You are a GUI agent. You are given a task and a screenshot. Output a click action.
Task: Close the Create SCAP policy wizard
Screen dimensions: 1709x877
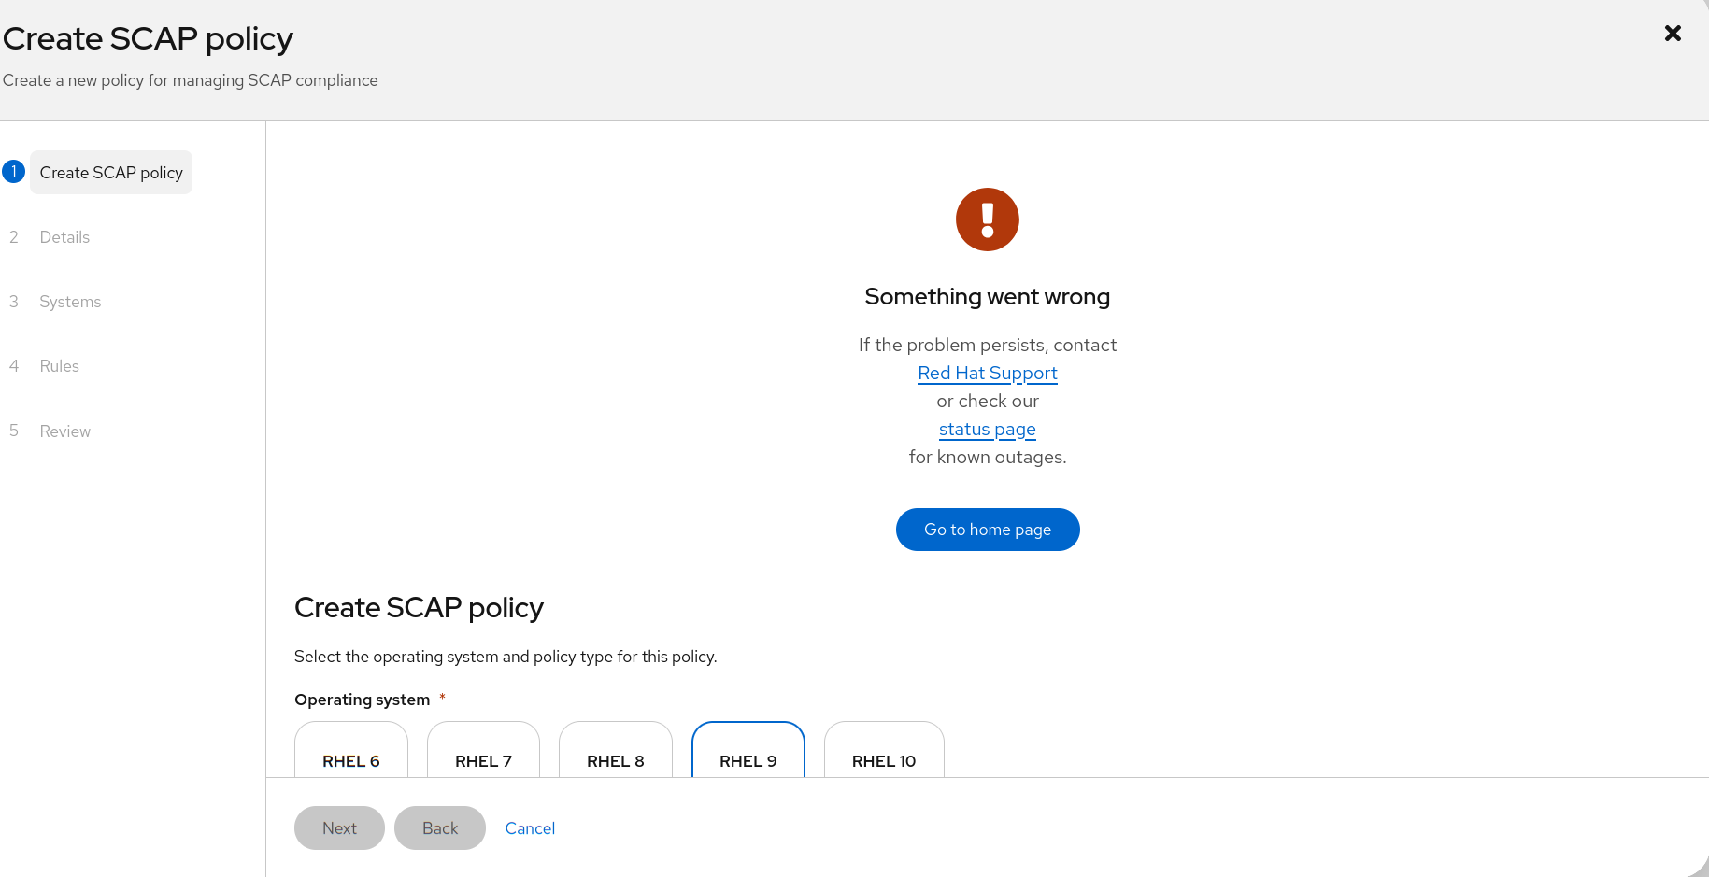(x=1673, y=34)
